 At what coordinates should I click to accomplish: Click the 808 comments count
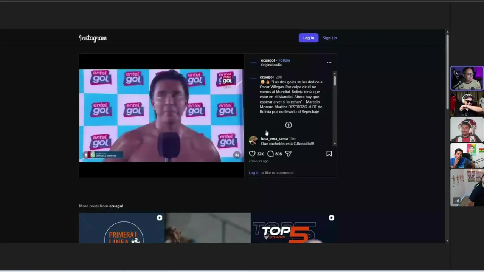[278, 154]
